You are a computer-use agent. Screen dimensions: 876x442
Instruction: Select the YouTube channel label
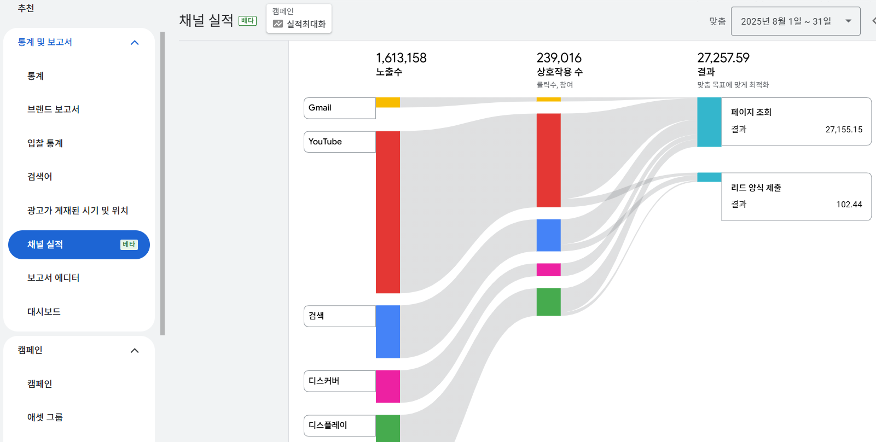click(x=339, y=142)
